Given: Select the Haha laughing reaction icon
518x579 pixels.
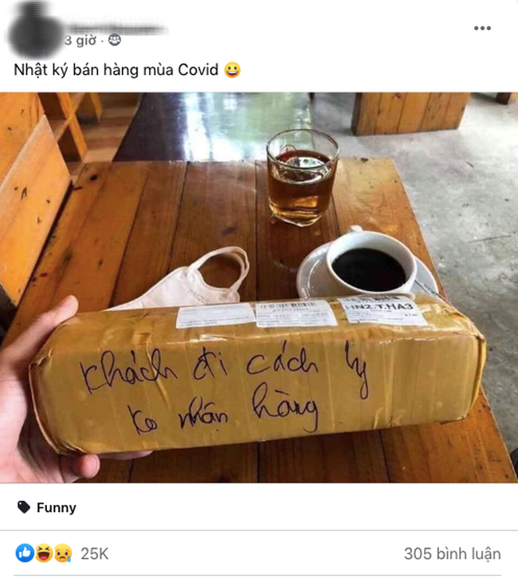Looking at the screenshot, I should 44,553.
